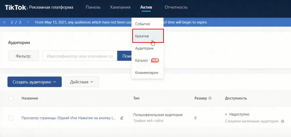Screen dimensions: 291x137
Task: Click the Тип column header
Action: (x=136, y=98)
